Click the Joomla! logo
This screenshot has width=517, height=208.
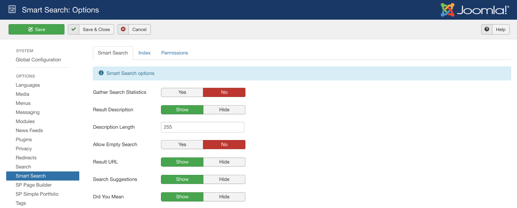click(474, 10)
